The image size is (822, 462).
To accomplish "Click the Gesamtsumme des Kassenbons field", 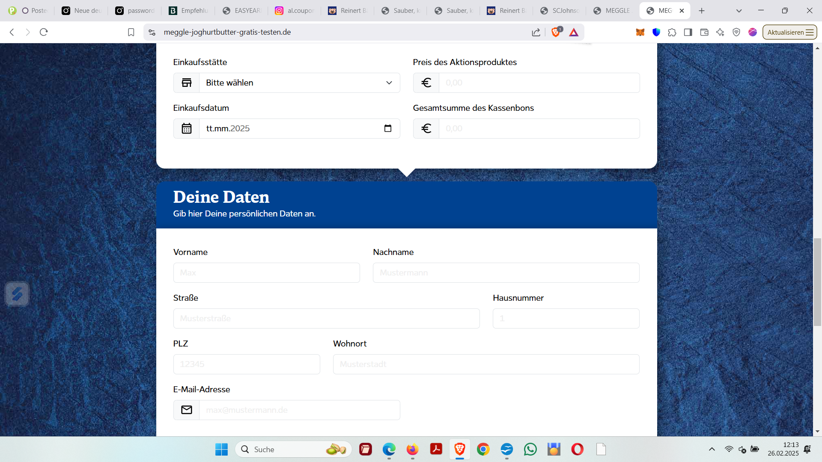I will (x=539, y=128).
